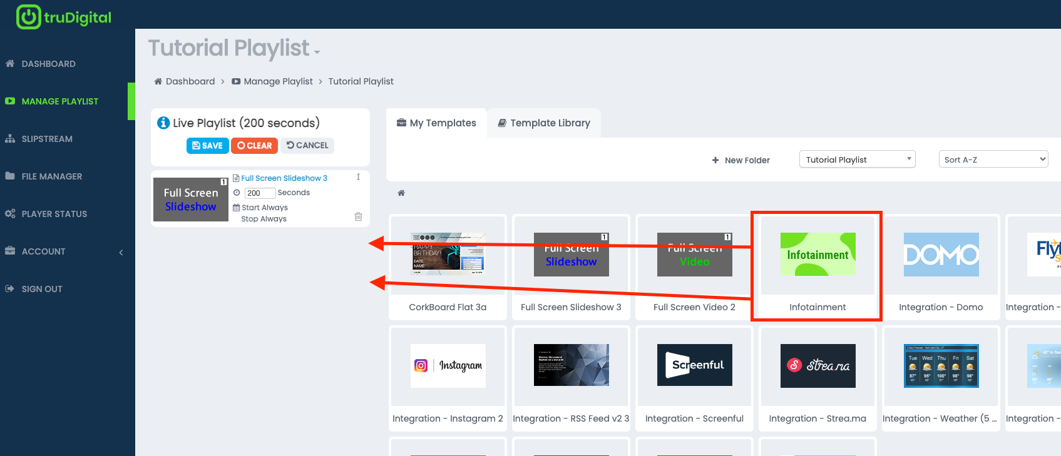
Task: Click the Live Playlist info icon
Action: coord(163,123)
